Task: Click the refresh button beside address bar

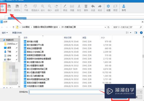Action: [x=109, y=27]
